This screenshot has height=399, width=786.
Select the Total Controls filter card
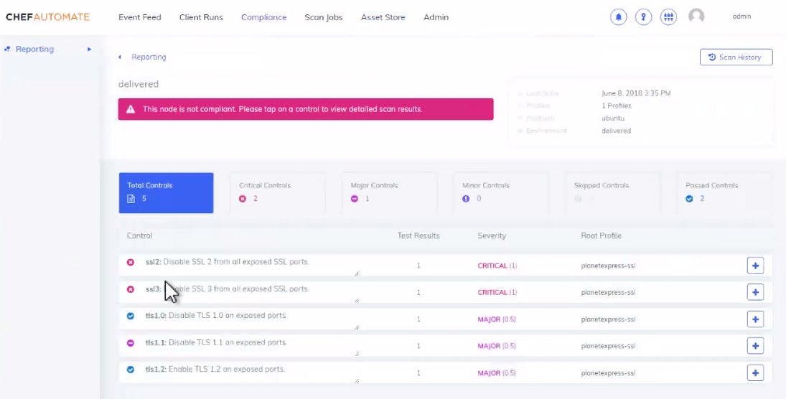(166, 193)
